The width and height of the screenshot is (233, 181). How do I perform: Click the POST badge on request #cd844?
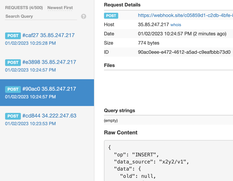(x=13, y=116)
